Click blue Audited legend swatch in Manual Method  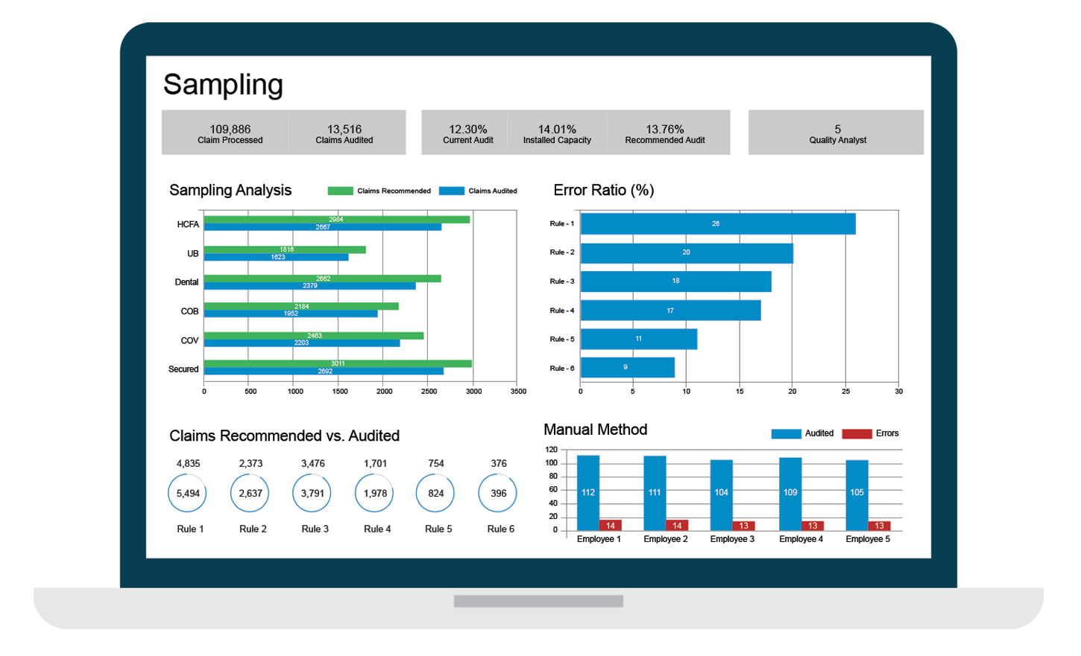786,433
